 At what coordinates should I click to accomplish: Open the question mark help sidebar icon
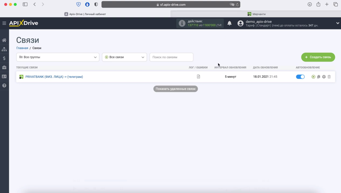tap(4, 85)
